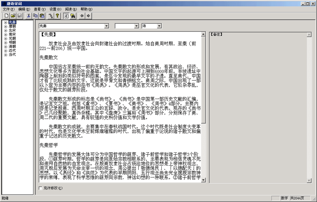Click the main text scrollbar down arrow
The width and height of the screenshot is (317, 202).
[x=203, y=180]
